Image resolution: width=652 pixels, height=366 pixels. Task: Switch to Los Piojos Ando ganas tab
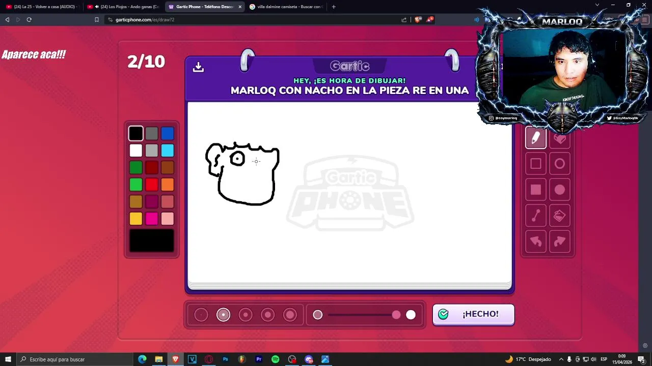click(x=124, y=7)
